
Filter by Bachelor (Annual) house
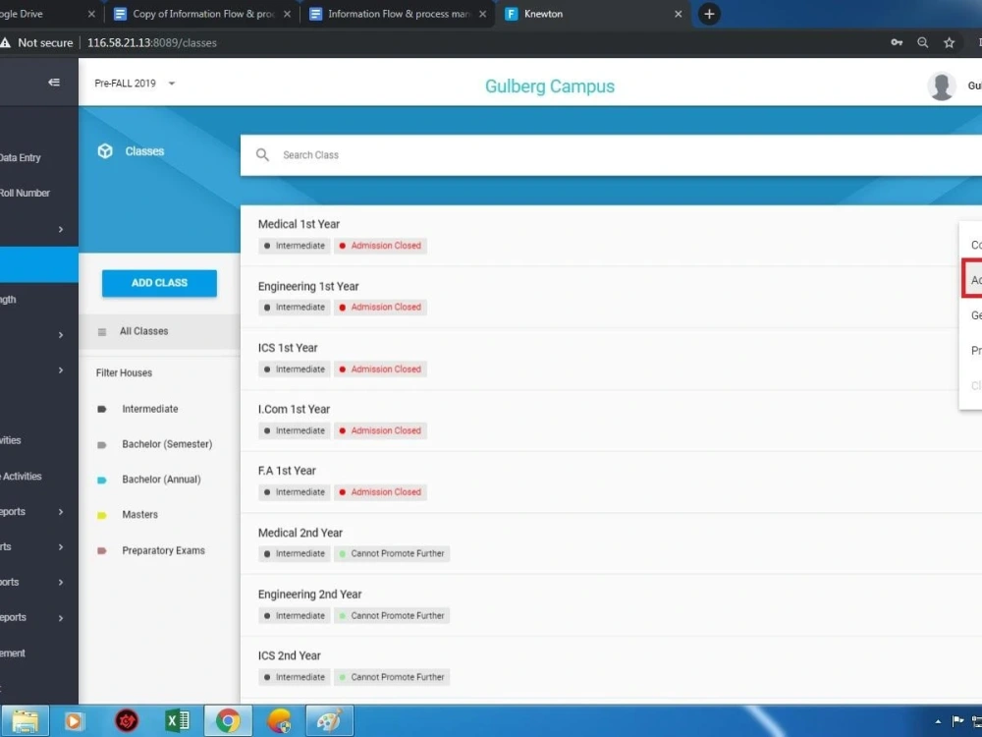pos(161,479)
